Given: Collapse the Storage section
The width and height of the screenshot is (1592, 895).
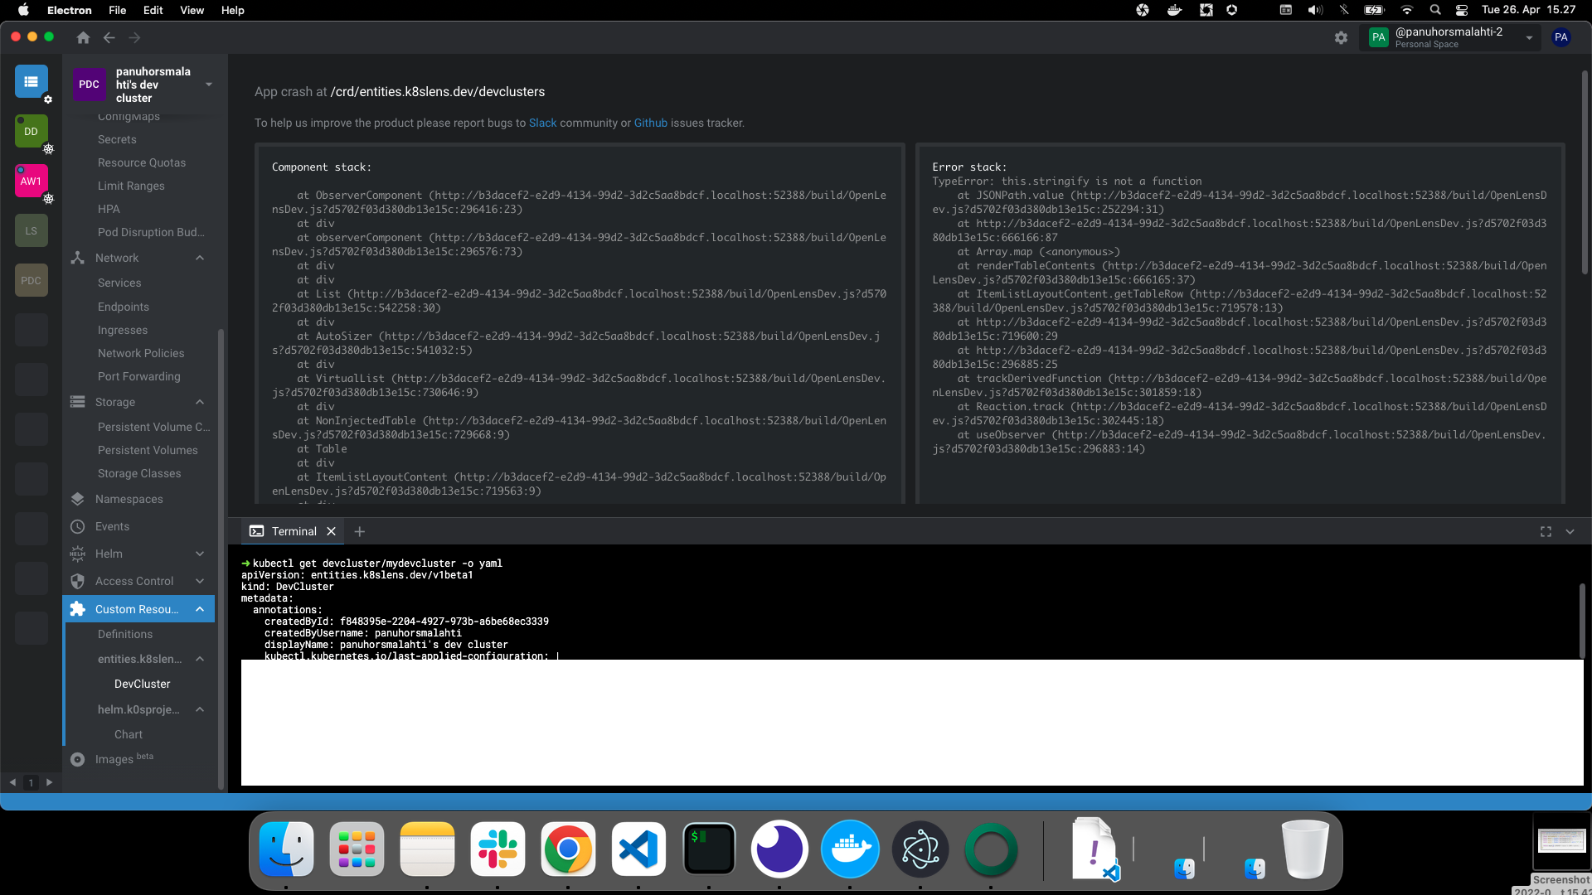Looking at the screenshot, I should (x=200, y=402).
